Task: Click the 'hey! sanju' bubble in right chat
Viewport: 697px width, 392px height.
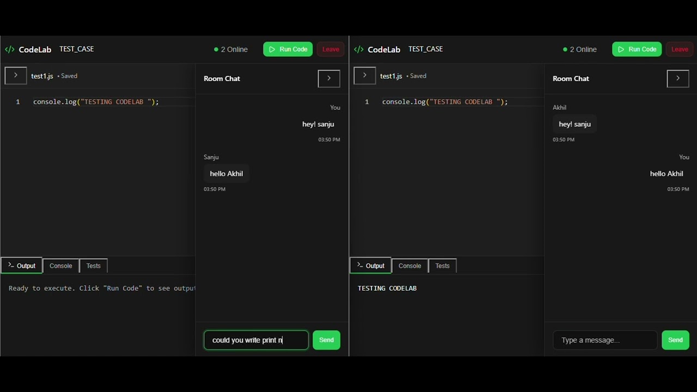Action: (x=574, y=124)
